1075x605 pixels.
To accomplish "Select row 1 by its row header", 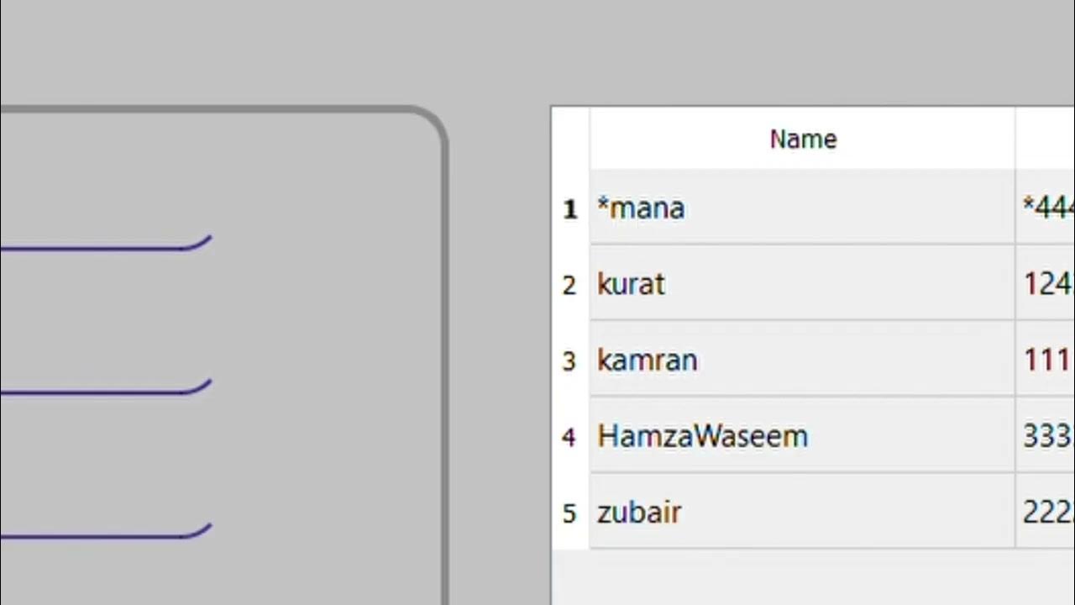I will (x=570, y=208).
